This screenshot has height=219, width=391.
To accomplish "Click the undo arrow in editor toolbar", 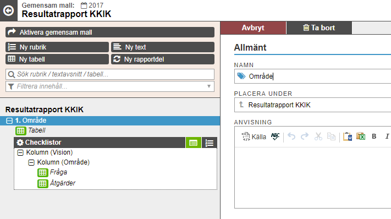I will pos(291,136).
